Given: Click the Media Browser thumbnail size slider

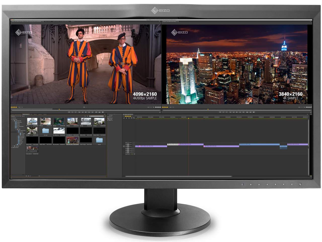Looking at the screenshot, I should tap(35, 176).
